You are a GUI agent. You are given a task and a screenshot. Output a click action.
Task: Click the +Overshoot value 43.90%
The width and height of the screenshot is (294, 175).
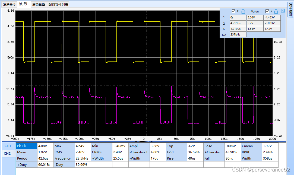[x=233, y=152]
